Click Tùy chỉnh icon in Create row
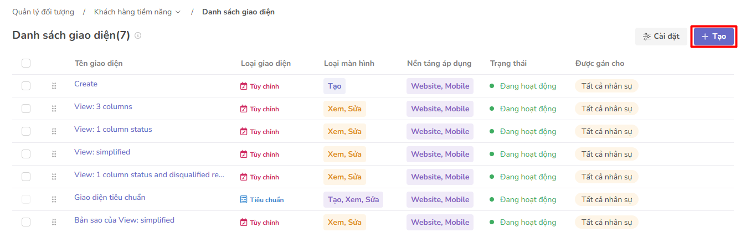 [x=244, y=86]
